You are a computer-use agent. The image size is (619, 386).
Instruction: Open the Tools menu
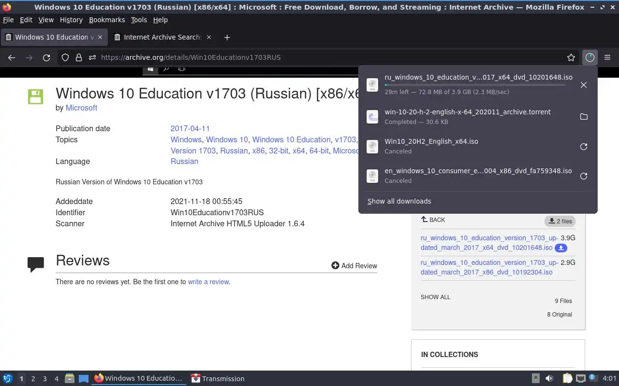tap(139, 20)
